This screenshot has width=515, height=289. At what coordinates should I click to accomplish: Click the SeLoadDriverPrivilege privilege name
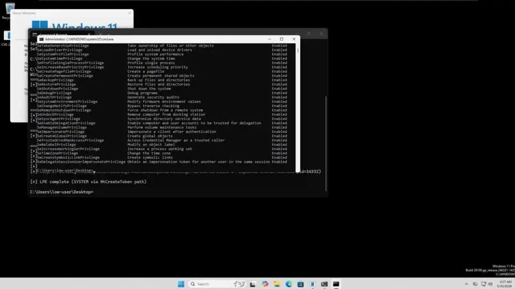(x=59, y=50)
